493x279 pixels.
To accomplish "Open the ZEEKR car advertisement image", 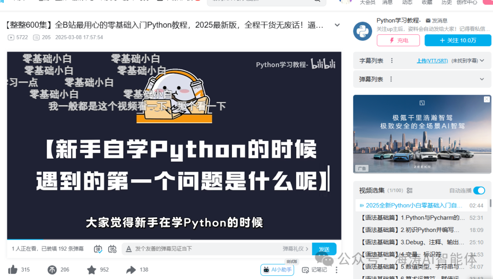I will [422, 134].
